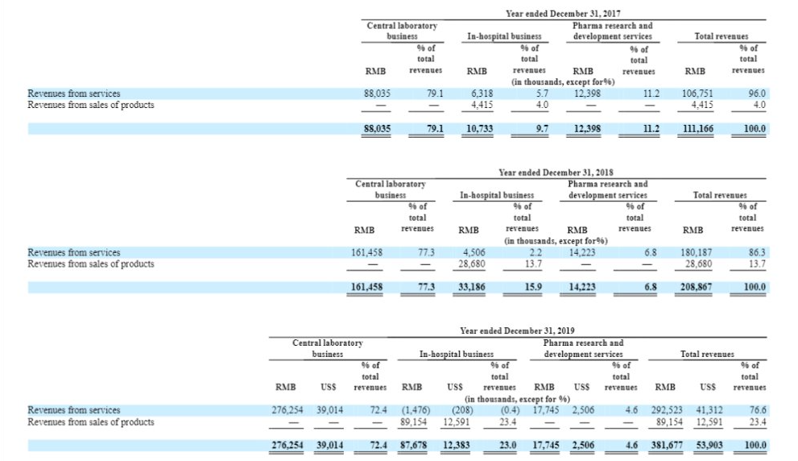The image size is (798, 461).
Task: Select the 292,523 RMB total services value
Action: click(x=668, y=410)
